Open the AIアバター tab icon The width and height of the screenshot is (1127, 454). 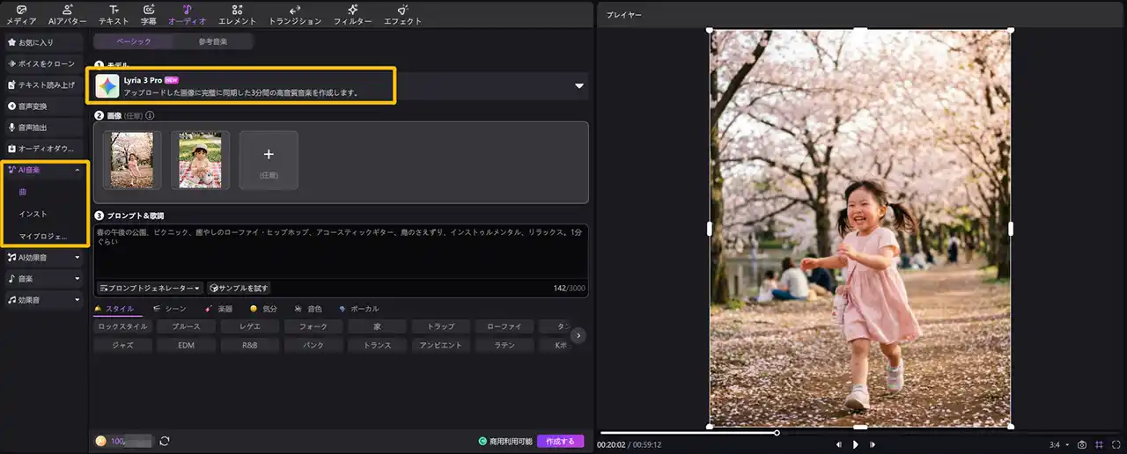[x=67, y=10]
